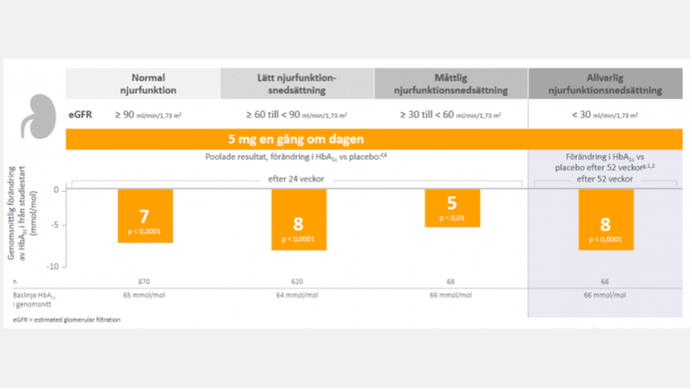
Task: Select the "Normal njurfunktion" column header
Action: pyautogui.click(x=148, y=83)
